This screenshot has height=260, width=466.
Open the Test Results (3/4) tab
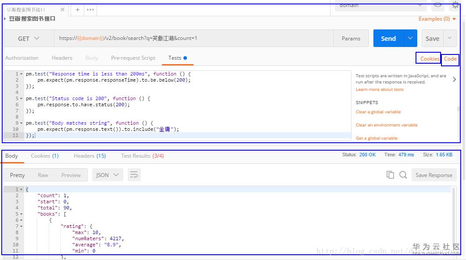[x=142, y=156]
